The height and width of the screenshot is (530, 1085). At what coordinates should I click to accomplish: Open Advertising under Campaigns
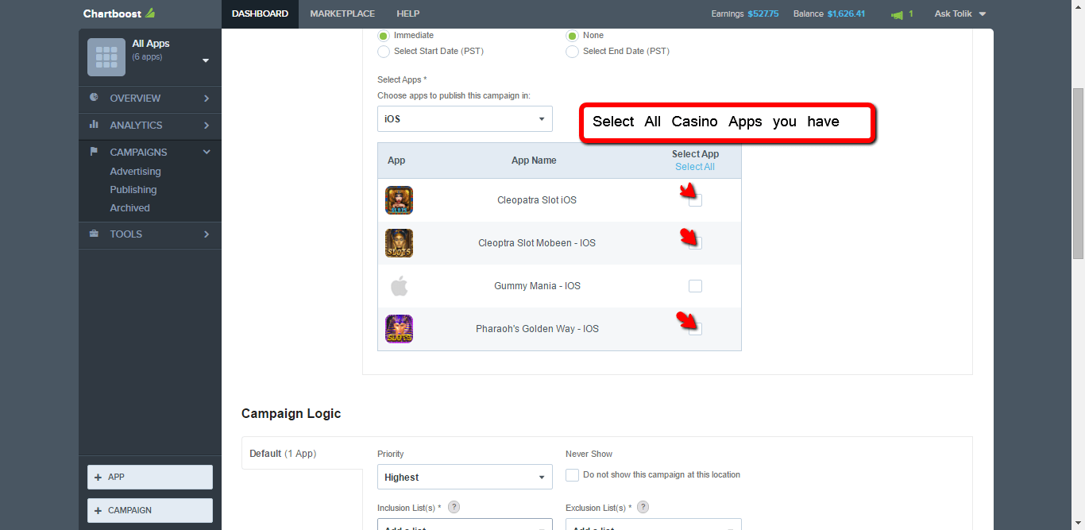[135, 172]
